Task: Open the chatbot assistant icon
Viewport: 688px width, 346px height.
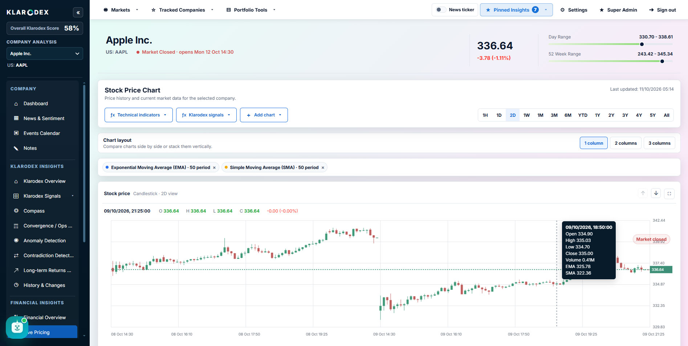Action: pos(17,328)
